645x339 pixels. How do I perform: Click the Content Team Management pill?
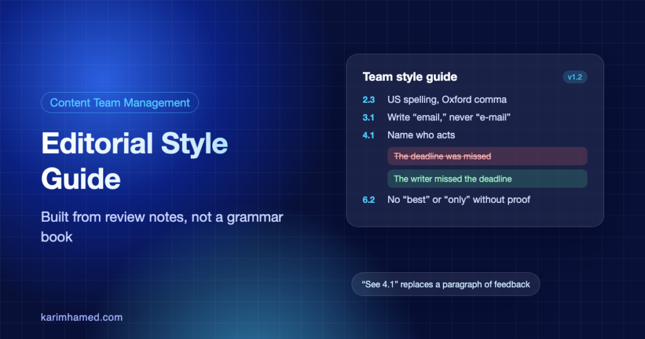click(x=120, y=103)
